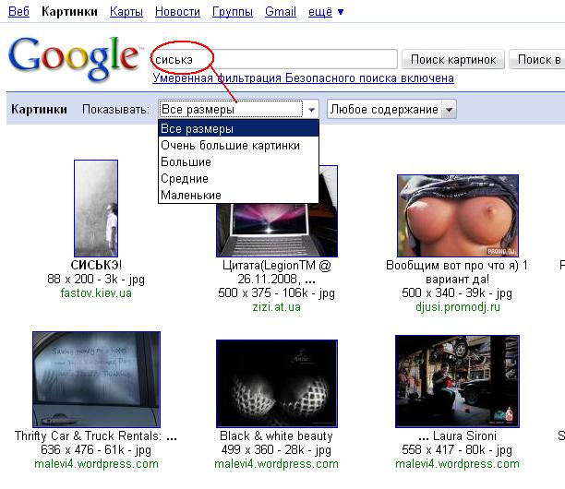Focus the image search input field
The width and height of the screenshot is (565, 489).
click(274, 59)
